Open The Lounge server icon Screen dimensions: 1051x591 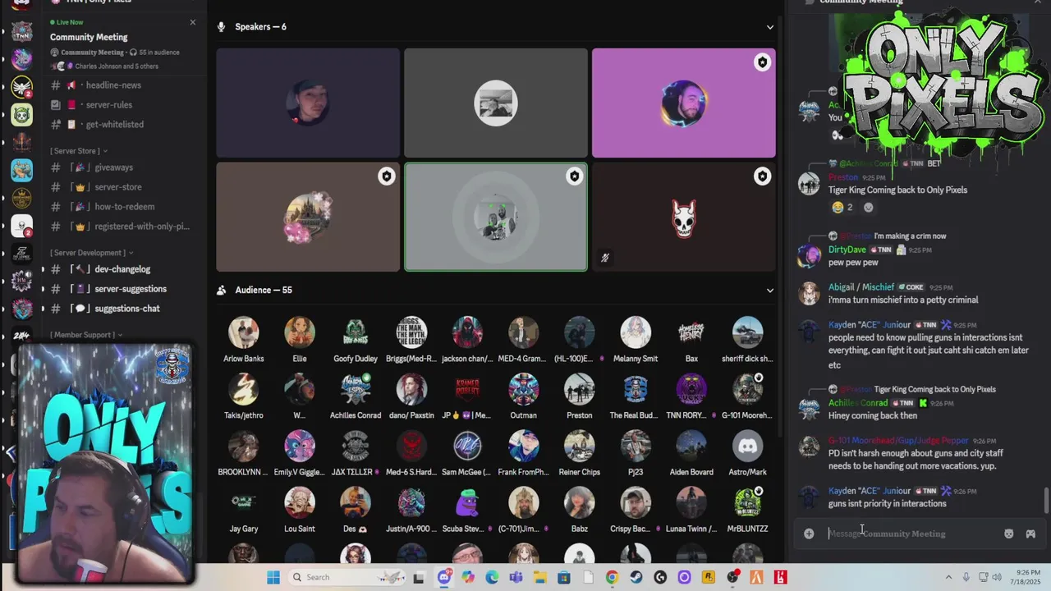pyautogui.click(x=22, y=253)
